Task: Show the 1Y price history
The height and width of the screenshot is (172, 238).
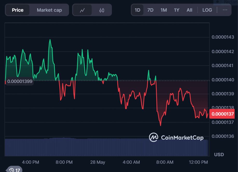Action: [176, 10]
